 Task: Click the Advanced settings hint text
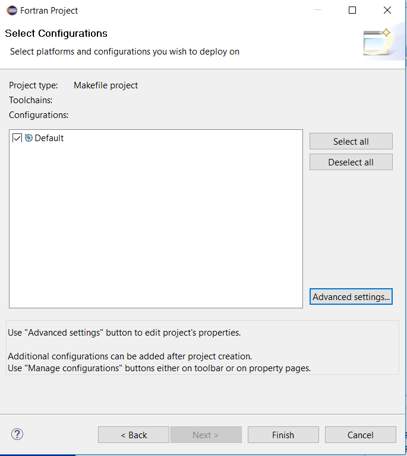124,333
